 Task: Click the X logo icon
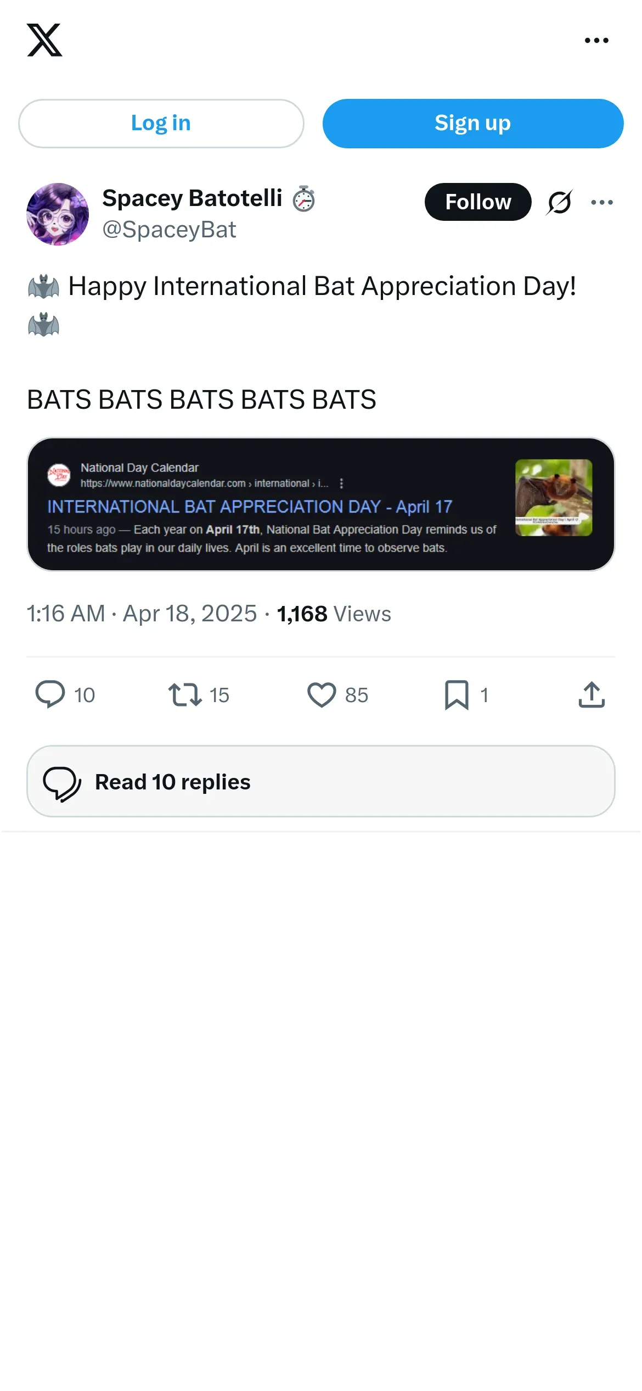pos(44,40)
